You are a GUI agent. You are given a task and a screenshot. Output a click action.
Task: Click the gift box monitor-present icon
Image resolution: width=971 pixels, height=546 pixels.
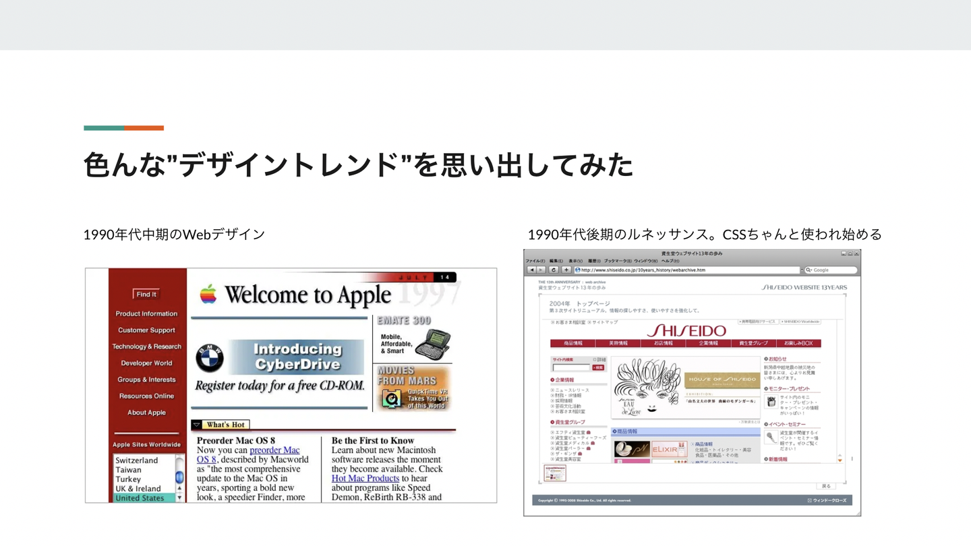point(771,401)
